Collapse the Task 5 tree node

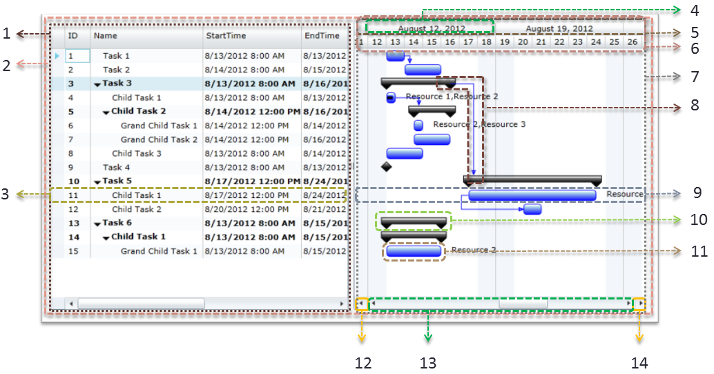click(98, 181)
